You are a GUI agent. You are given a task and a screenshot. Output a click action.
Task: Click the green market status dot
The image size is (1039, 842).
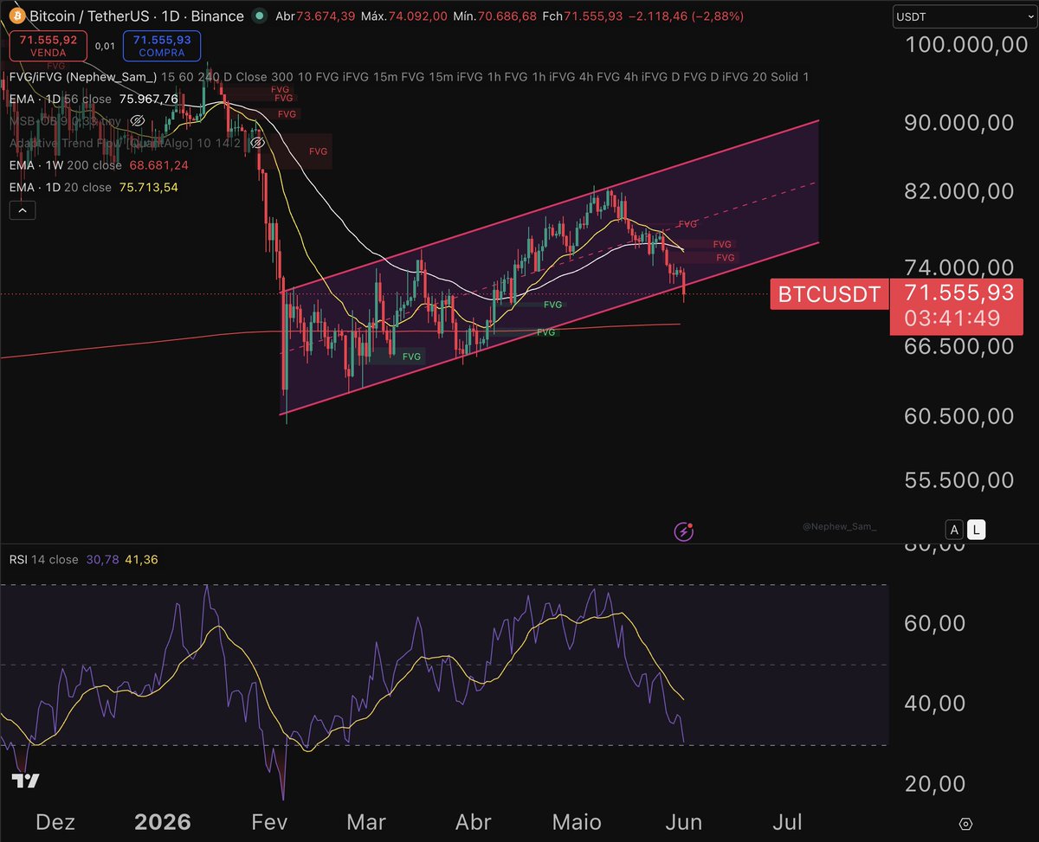coord(261,16)
